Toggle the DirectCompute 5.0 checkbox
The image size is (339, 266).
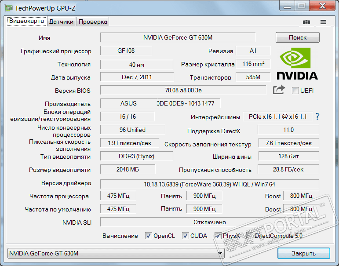tap(249, 236)
